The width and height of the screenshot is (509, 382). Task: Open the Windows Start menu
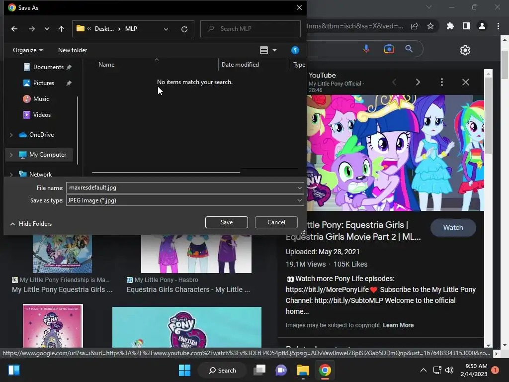185,370
